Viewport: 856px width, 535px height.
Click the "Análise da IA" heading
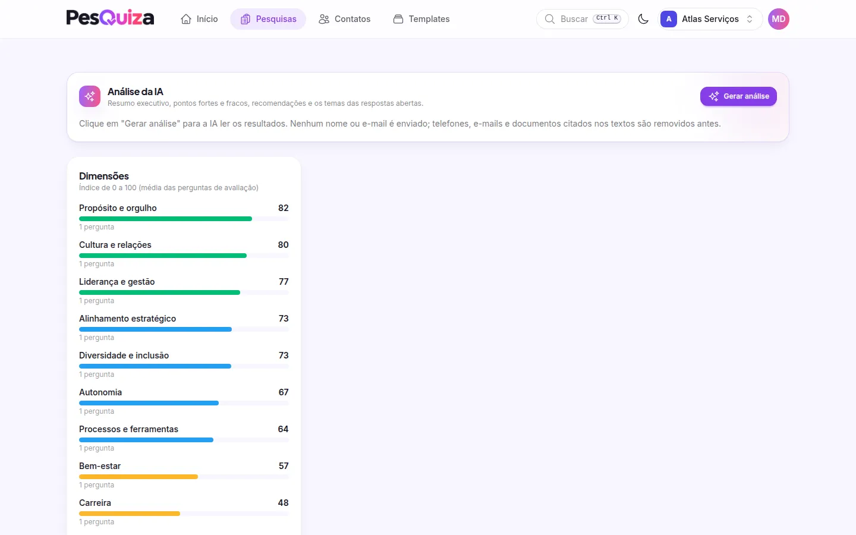pyautogui.click(x=136, y=92)
